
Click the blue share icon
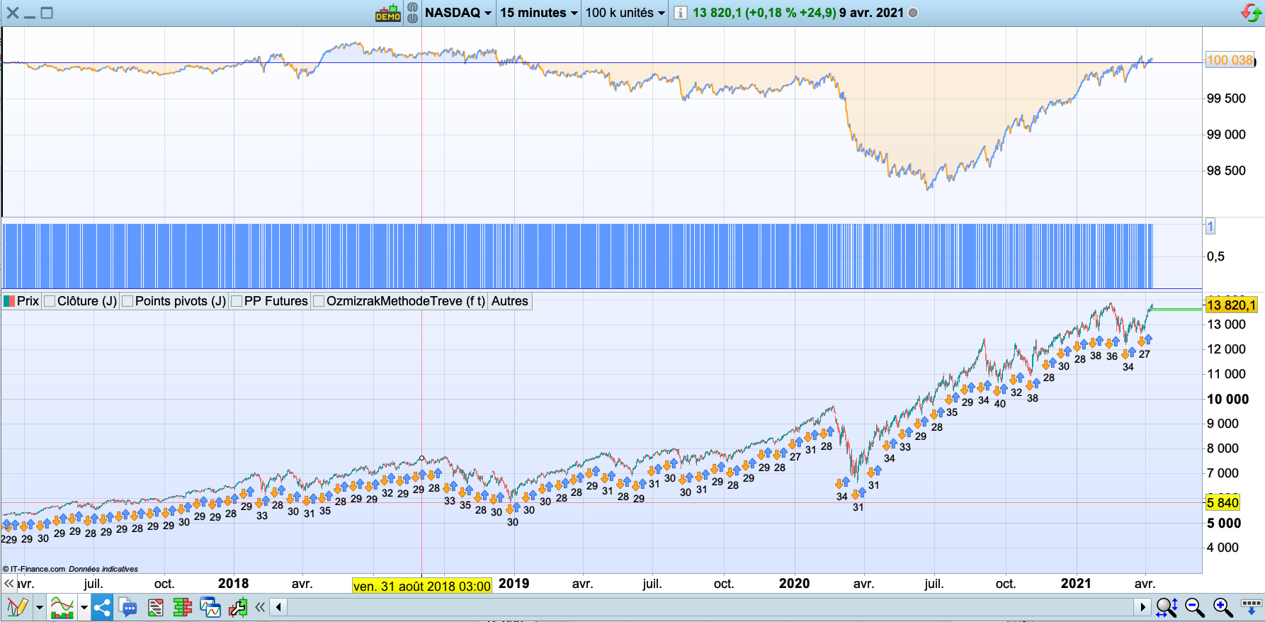[x=102, y=607]
